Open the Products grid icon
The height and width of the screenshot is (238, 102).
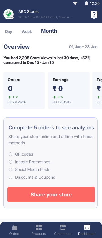pos(39,227)
